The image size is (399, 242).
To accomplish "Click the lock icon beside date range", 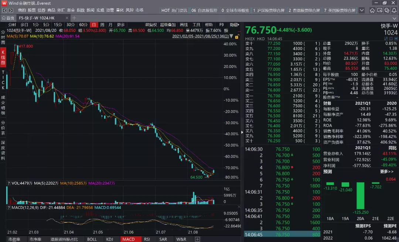I will [x=237, y=36].
